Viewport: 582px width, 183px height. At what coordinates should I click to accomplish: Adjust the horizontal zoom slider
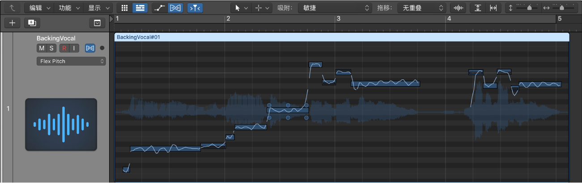click(564, 8)
